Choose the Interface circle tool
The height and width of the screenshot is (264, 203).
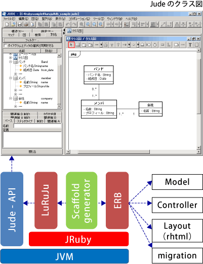134,45
